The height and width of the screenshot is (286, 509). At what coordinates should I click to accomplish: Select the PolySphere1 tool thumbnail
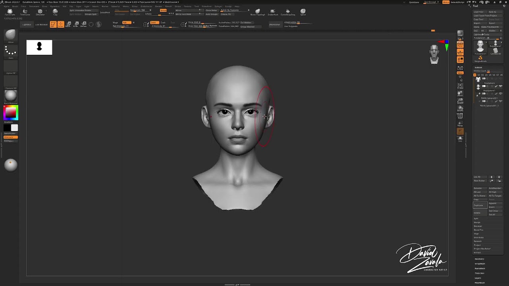480,47
